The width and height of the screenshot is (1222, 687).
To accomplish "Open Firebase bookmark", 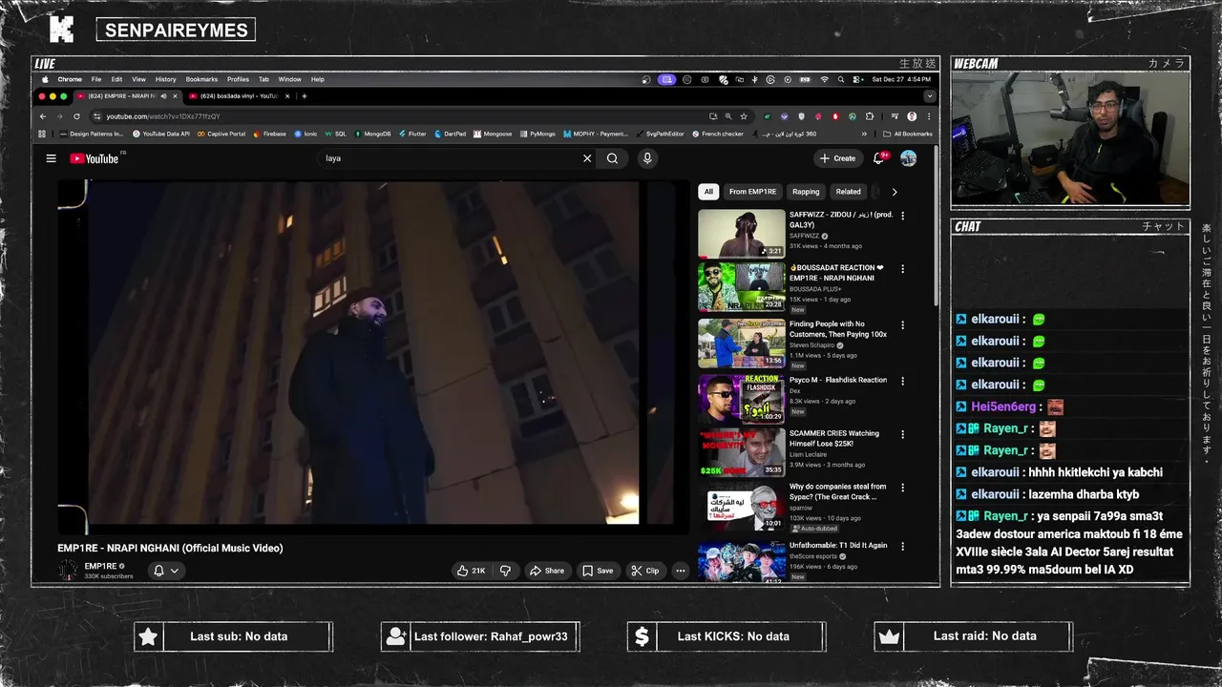I will (269, 134).
